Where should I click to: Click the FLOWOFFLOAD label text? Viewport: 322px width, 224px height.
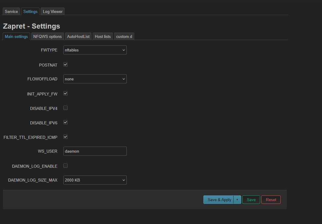tap(42, 79)
